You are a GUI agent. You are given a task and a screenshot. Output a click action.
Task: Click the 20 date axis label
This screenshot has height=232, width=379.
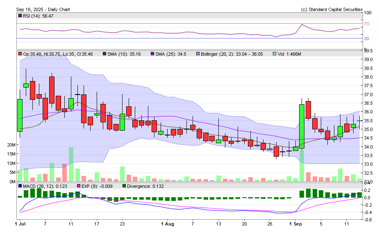click(244, 224)
